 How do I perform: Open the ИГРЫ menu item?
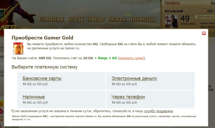pos(76,19)
